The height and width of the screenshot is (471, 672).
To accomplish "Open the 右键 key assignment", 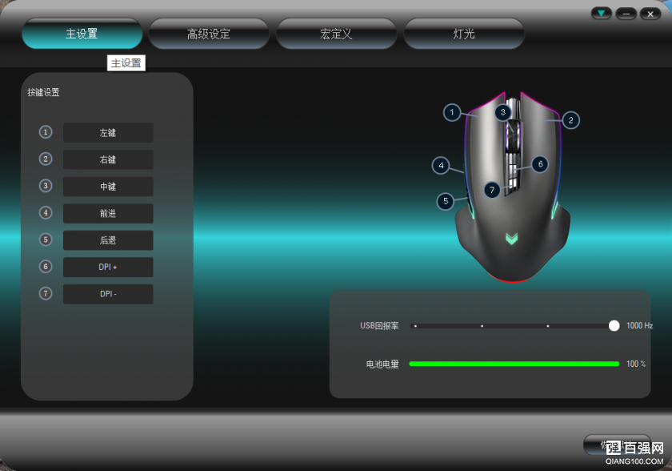I will (x=108, y=159).
